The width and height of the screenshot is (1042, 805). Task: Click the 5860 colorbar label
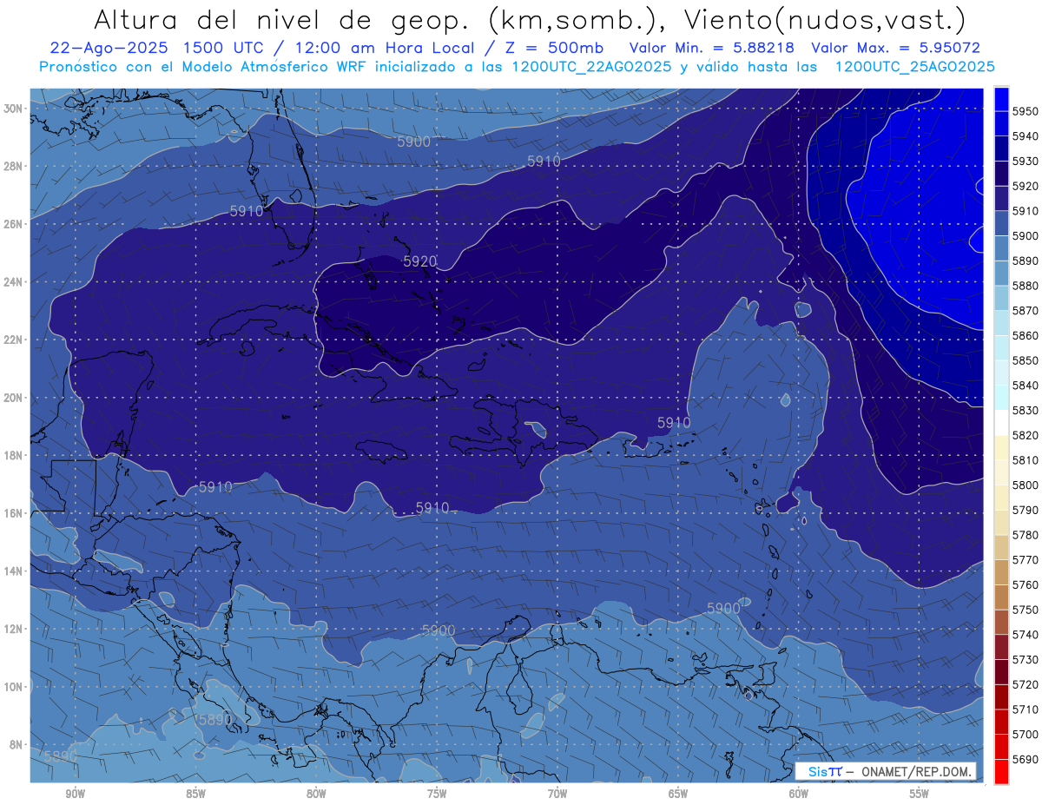tap(1025, 335)
